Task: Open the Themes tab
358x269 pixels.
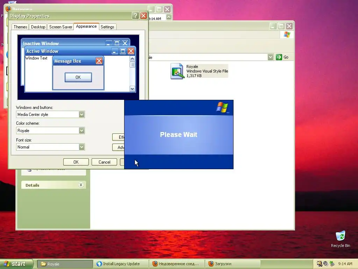Action: (x=20, y=27)
